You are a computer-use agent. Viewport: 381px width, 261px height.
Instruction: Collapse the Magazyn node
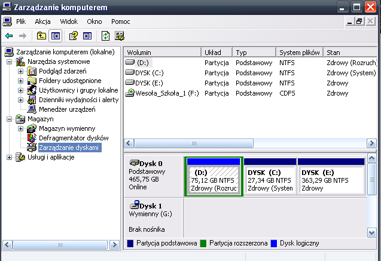coord(9,119)
